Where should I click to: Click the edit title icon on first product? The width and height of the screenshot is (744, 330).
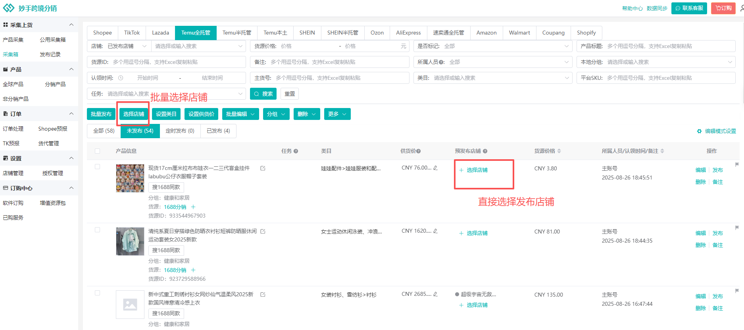point(263,168)
